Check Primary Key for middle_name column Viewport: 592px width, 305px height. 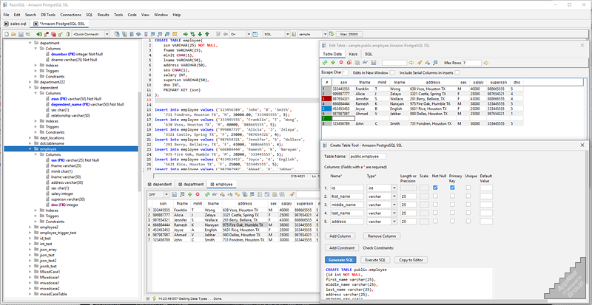pos(452,205)
